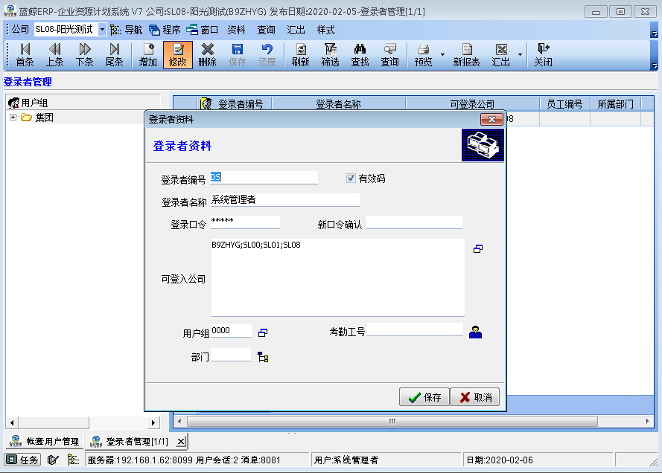Click the 预览 print preview icon

coord(423,55)
